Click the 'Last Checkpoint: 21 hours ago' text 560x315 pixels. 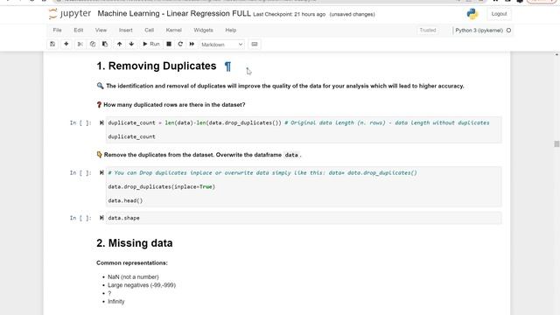290,14
